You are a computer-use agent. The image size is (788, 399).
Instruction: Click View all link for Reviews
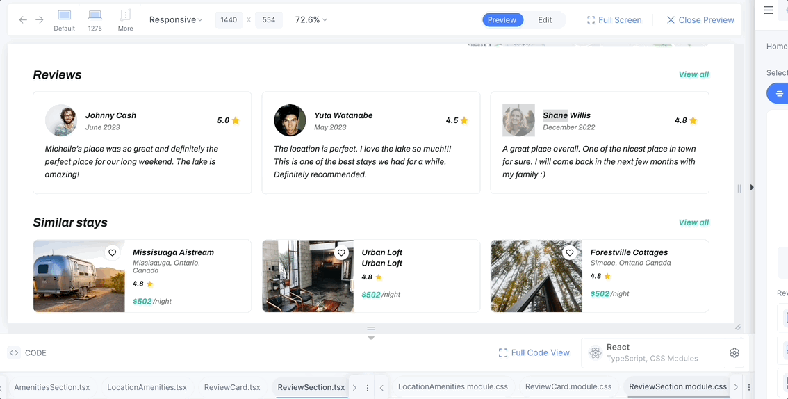(693, 74)
